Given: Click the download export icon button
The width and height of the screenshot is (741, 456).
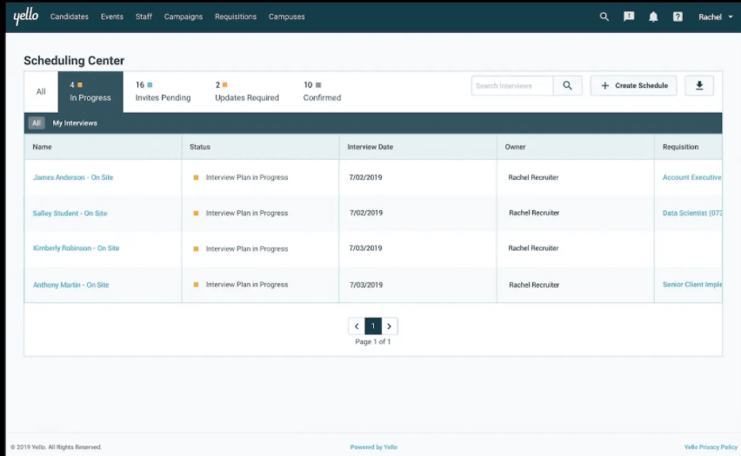Looking at the screenshot, I should 699,86.
